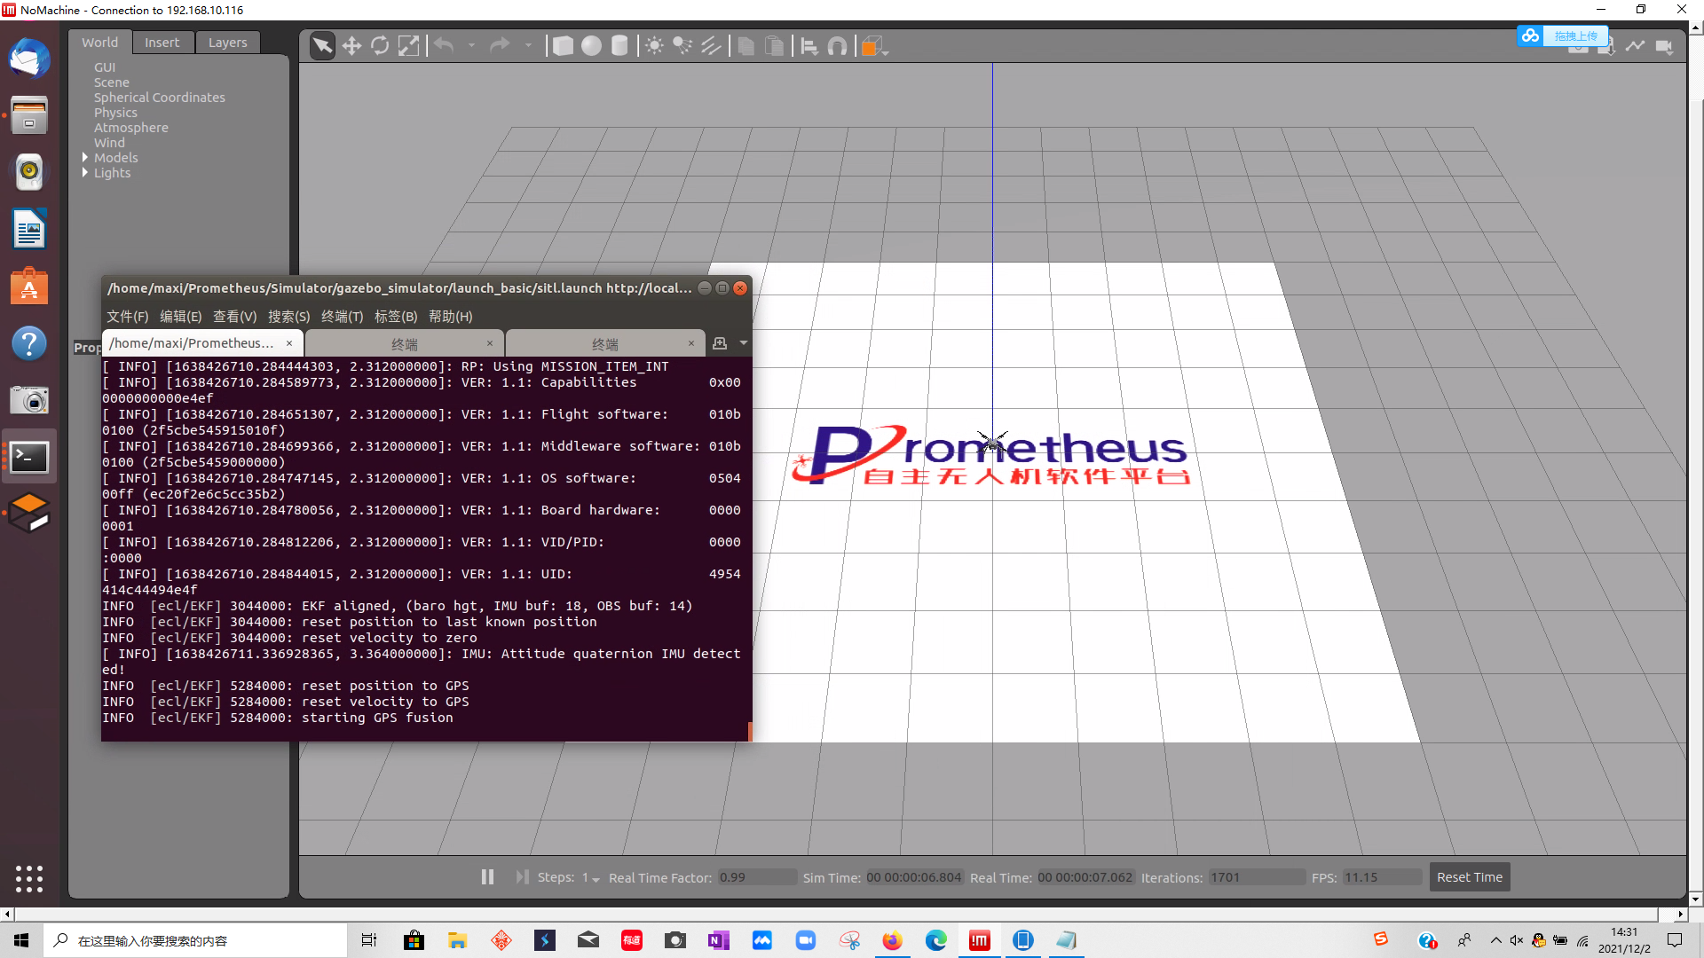Open Rhythmbox from the Ubuntu dock
The image size is (1704, 958).
tap(29, 171)
